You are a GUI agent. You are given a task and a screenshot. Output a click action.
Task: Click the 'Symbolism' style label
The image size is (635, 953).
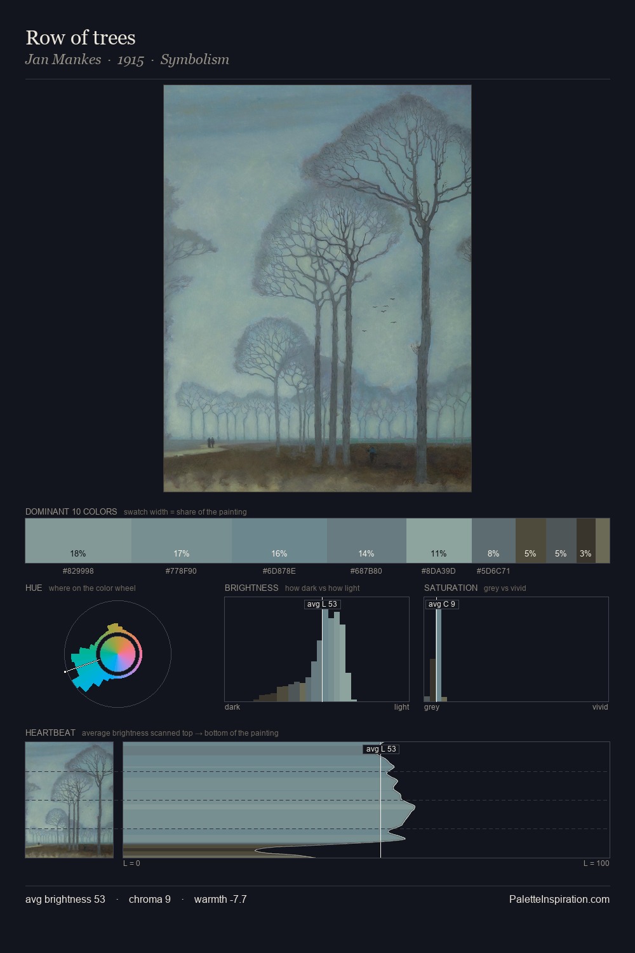[195, 60]
